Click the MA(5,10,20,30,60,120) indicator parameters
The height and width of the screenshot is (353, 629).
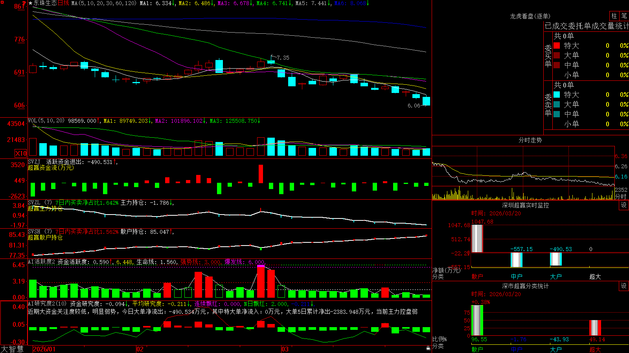pyautogui.click(x=104, y=3)
